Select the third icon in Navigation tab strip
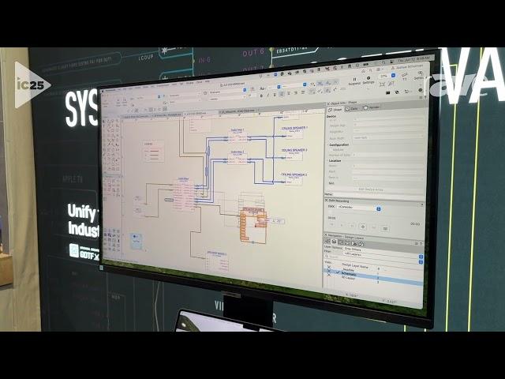The image size is (505, 379). (342, 242)
